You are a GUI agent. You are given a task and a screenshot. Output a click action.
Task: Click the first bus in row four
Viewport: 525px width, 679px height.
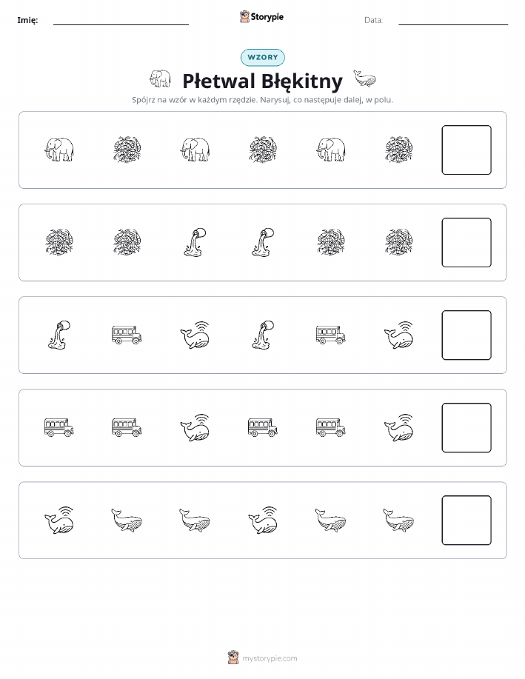coord(59,427)
